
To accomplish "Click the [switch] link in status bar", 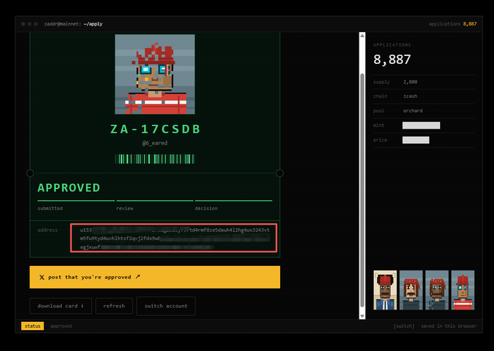I will (x=404, y=326).
